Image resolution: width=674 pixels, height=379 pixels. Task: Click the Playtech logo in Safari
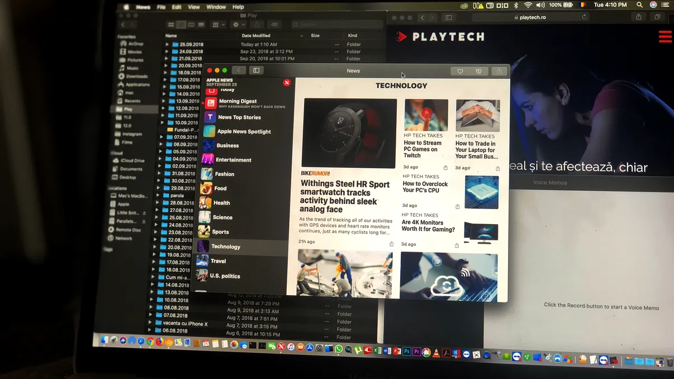[439, 37]
